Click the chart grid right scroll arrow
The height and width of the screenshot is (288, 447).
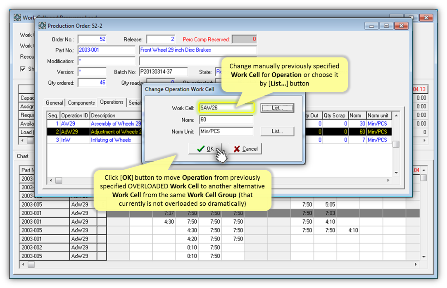point(416,264)
